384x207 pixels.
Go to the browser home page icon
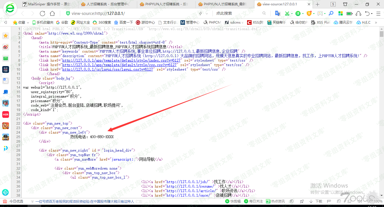pos(52,13)
